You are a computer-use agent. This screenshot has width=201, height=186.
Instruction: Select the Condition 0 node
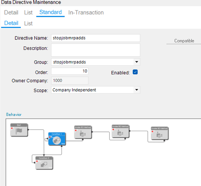(44, 163)
